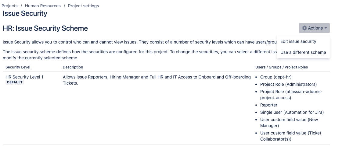Viewport: 342px width, 157px height.
Task: Select HR Security Level 1 name
Action: (x=24, y=77)
